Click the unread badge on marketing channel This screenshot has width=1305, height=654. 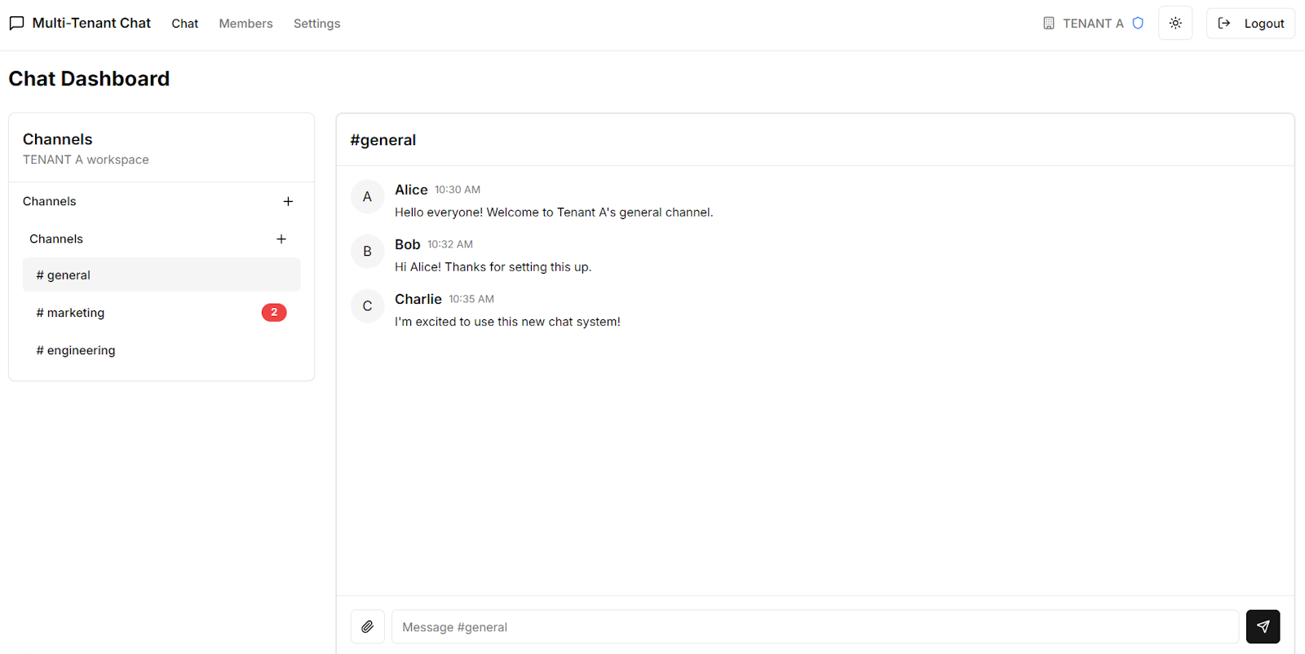[273, 312]
